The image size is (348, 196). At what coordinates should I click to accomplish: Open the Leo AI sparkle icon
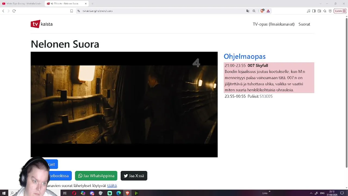click(x=325, y=11)
